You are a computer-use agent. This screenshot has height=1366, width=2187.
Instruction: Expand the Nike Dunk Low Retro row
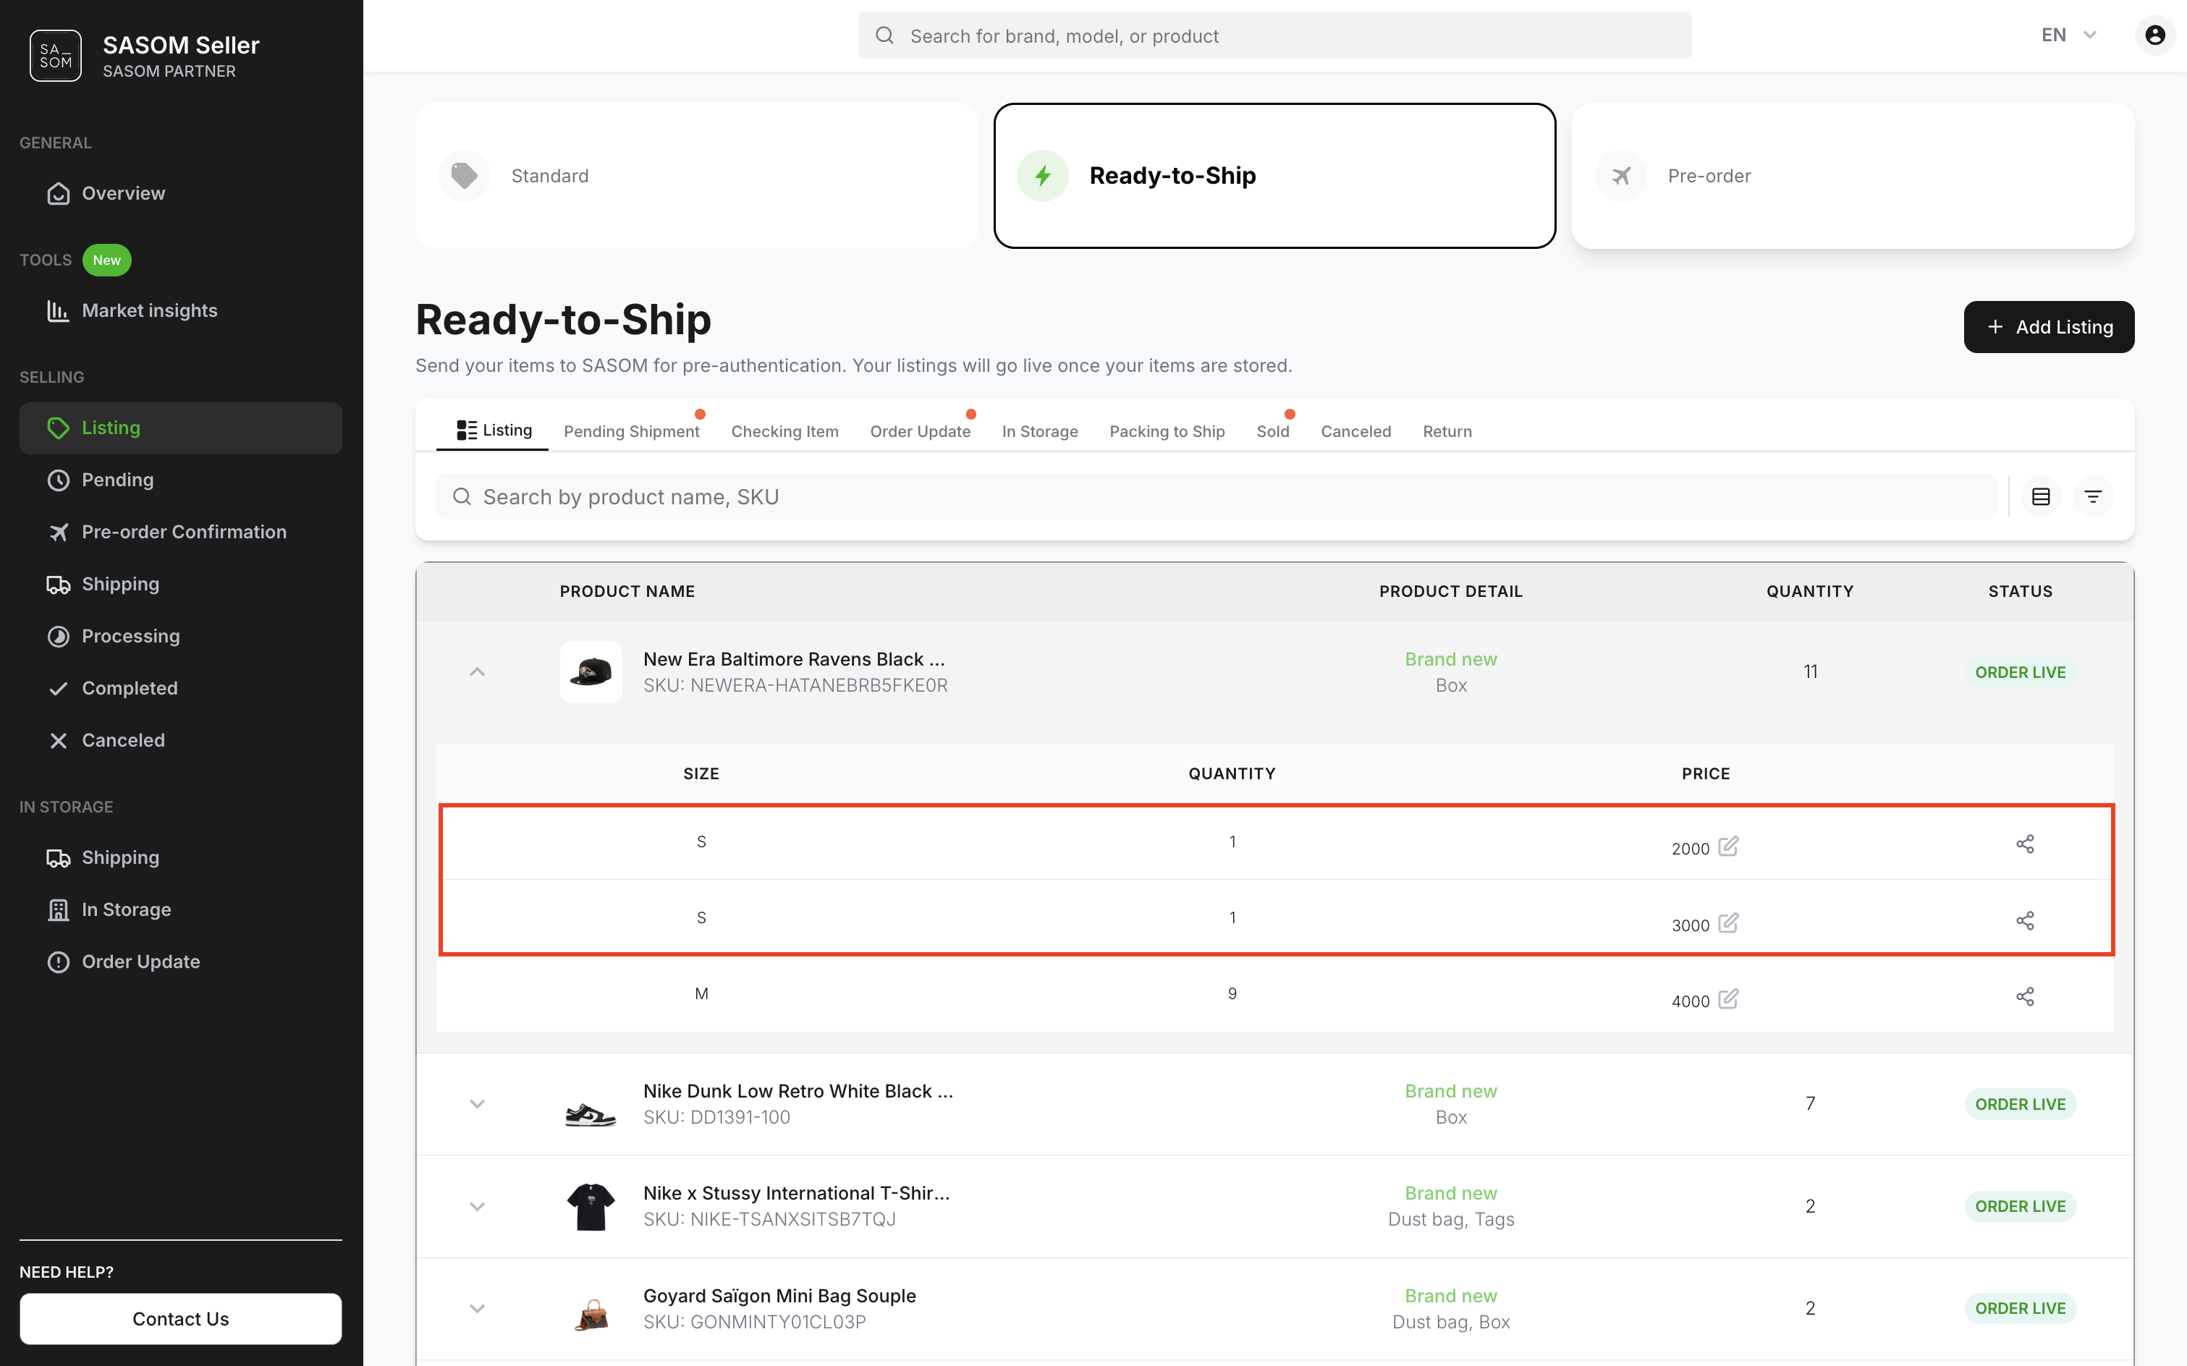(x=477, y=1104)
